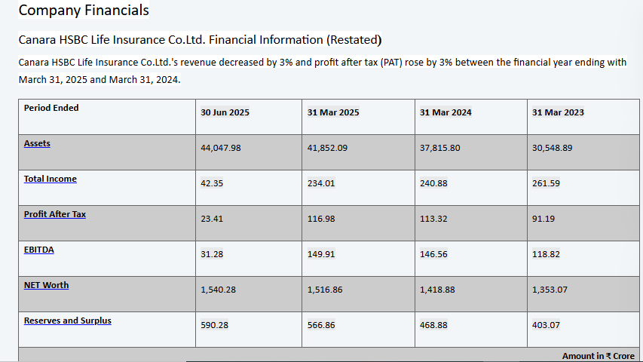Open the Reserves and Surplus link
Screen dimensions: 643x362
pyautogui.click(x=67, y=321)
